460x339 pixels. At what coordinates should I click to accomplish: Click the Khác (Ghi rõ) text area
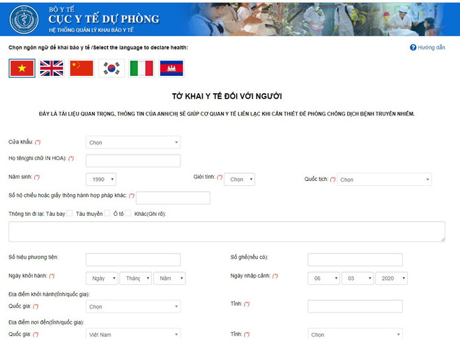click(227, 232)
